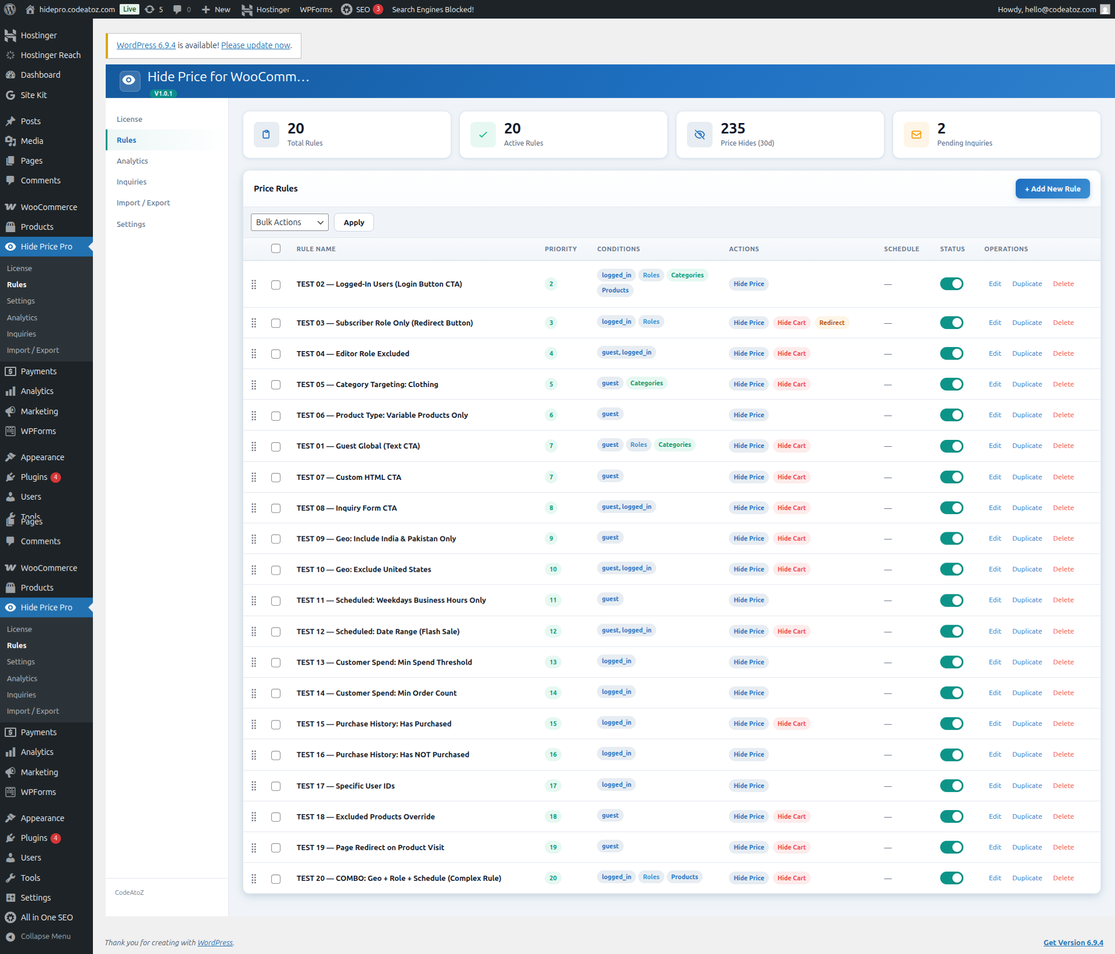Open the New content menu in admin bar
Image resolution: width=1115 pixels, height=954 pixels.
pos(216,9)
